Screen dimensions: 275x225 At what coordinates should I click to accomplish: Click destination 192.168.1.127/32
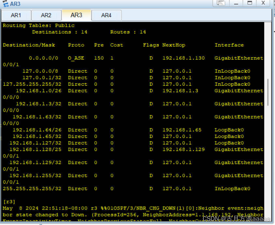click(x=36, y=143)
